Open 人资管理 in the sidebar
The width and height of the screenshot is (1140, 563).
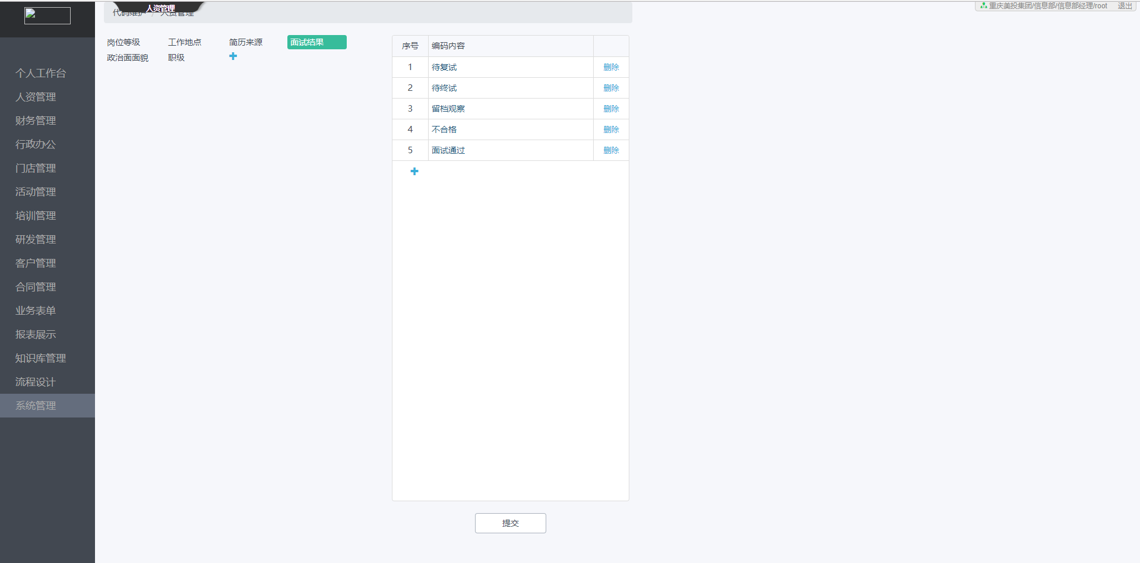36,97
